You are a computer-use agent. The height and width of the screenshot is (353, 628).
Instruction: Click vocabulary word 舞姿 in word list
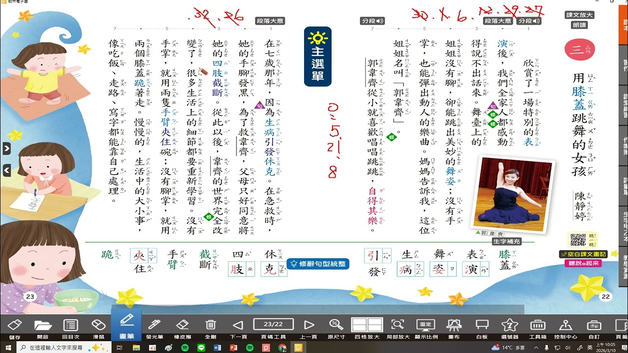442,262
